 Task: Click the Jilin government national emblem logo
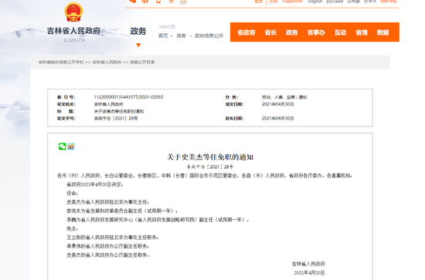(x=73, y=12)
